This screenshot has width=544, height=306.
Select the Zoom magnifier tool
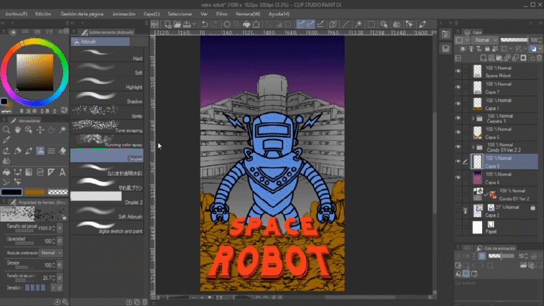click(x=6, y=130)
